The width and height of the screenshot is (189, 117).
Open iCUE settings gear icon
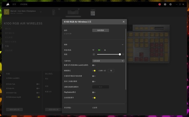coord(170,4)
